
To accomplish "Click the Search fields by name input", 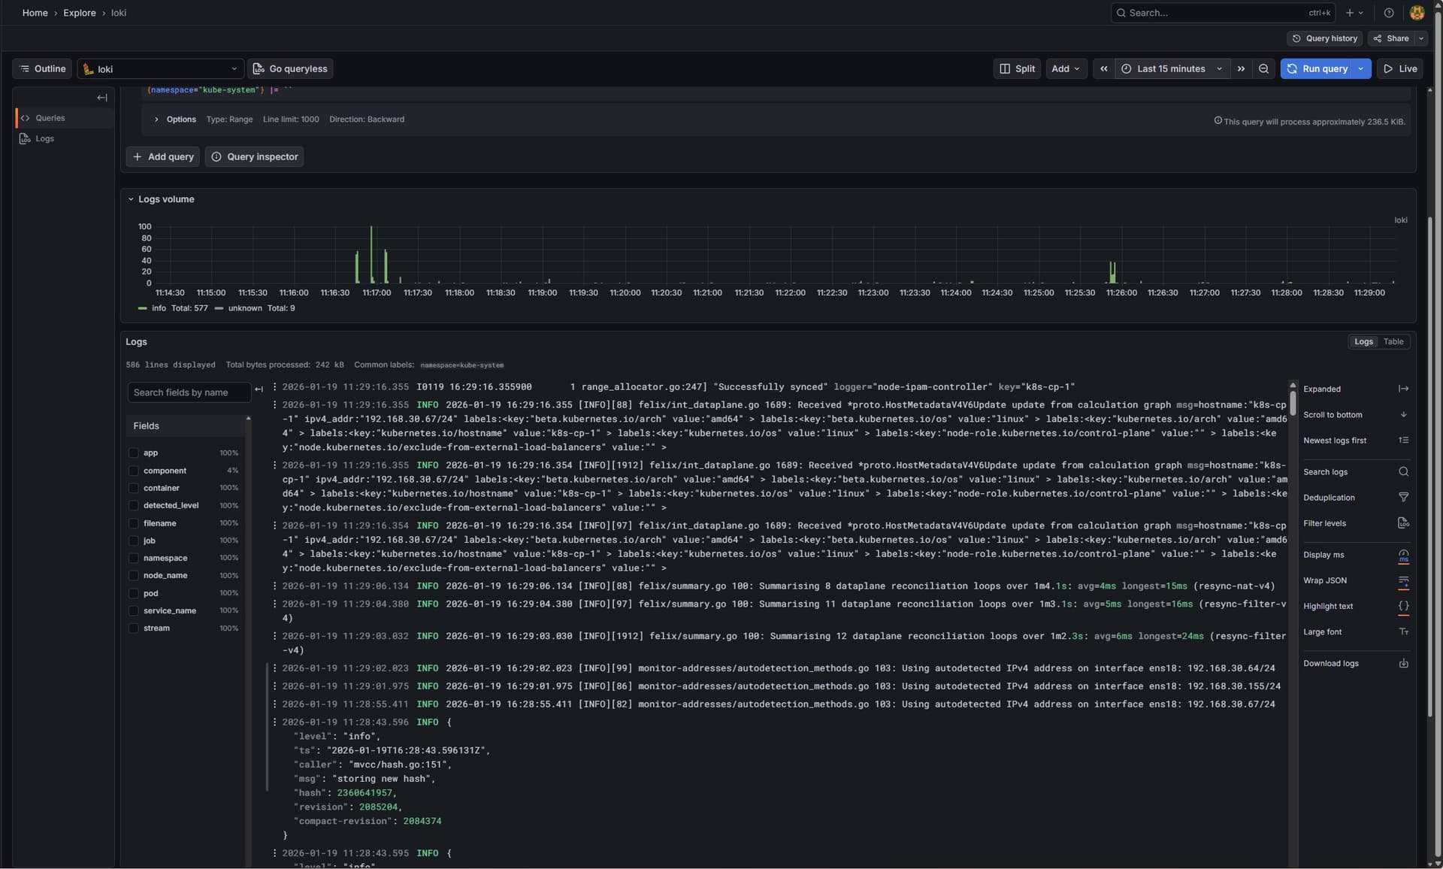I will click(188, 392).
